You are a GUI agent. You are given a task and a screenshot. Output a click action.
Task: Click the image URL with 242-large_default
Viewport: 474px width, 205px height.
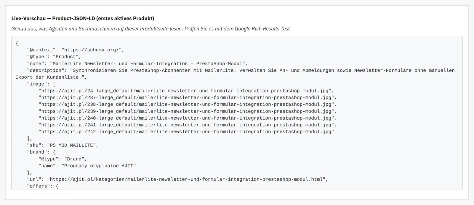pos(186,131)
